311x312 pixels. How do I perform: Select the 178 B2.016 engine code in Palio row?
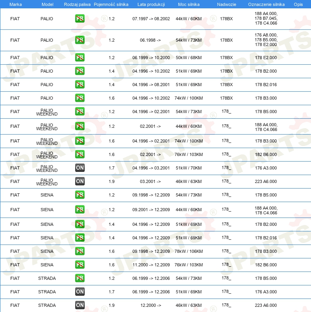(266, 85)
